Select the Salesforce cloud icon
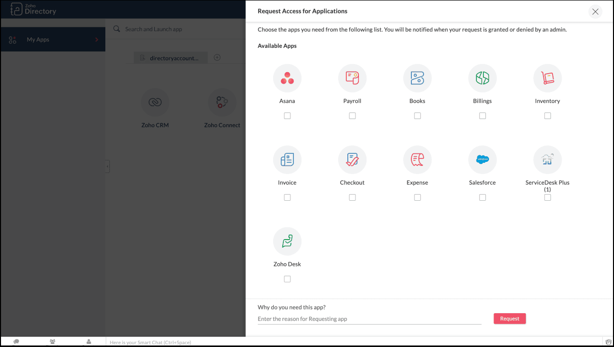This screenshot has width=614, height=347. click(x=482, y=160)
